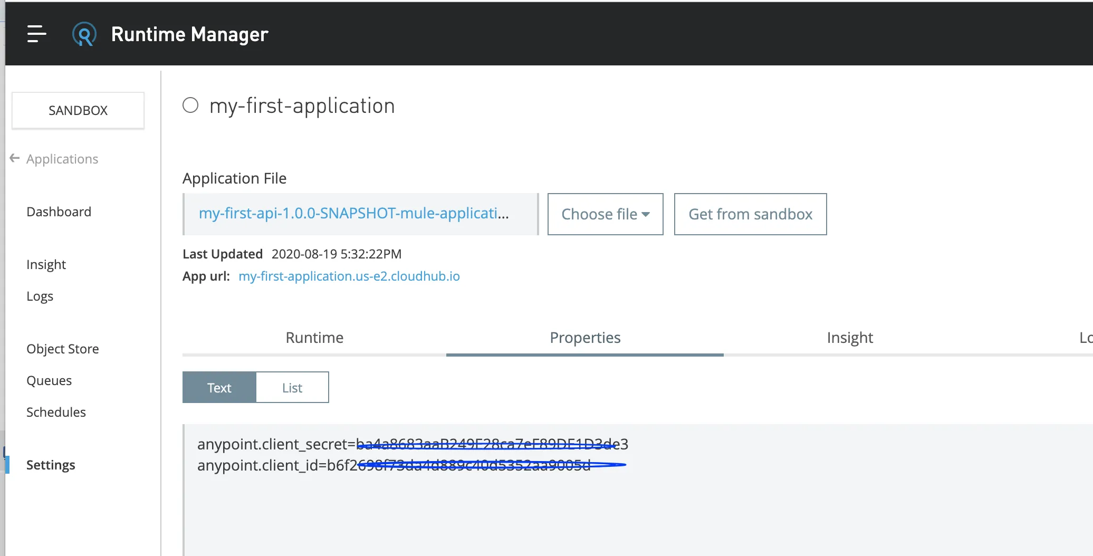Click the Last Updated timestamp 2020-08-19 5:32:22PM
This screenshot has height=556, width=1093.
pyautogui.click(x=337, y=254)
